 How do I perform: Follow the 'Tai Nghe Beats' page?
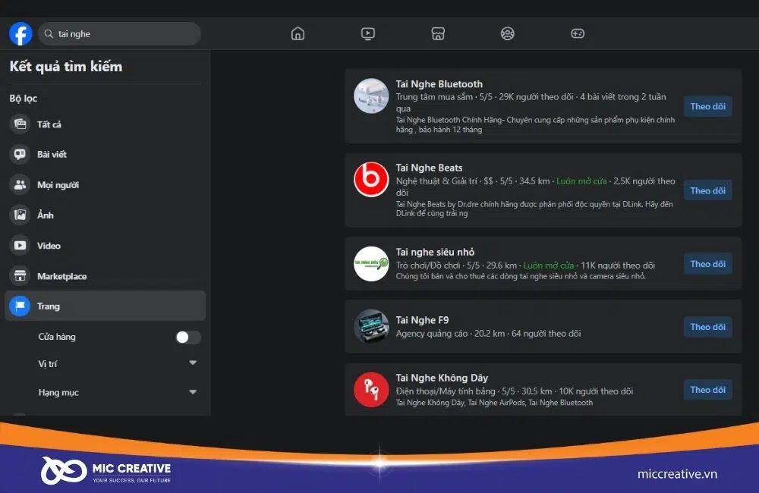(x=707, y=190)
